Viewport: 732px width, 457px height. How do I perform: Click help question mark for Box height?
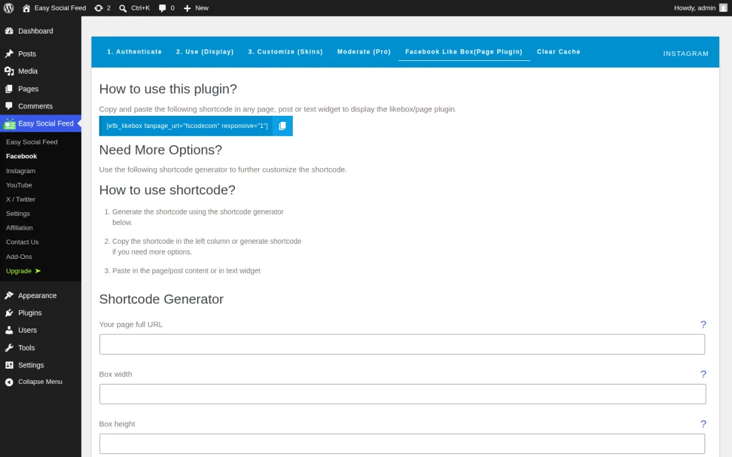[x=703, y=425]
